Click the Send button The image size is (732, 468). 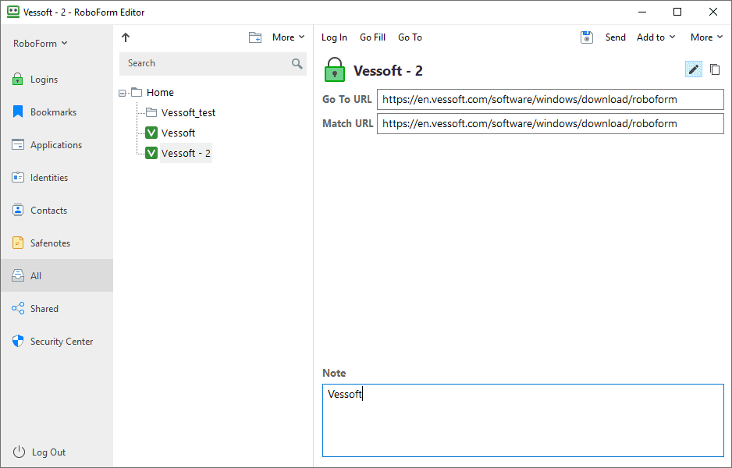coord(615,37)
